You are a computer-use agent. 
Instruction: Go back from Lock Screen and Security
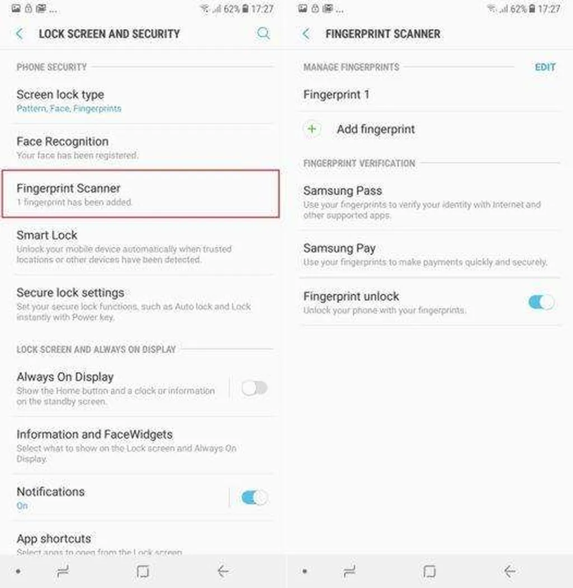point(20,34)
